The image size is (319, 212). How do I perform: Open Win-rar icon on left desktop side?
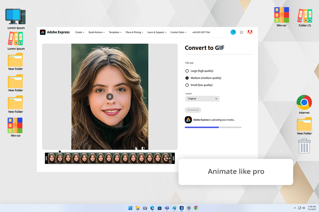[x=16, y=127]
